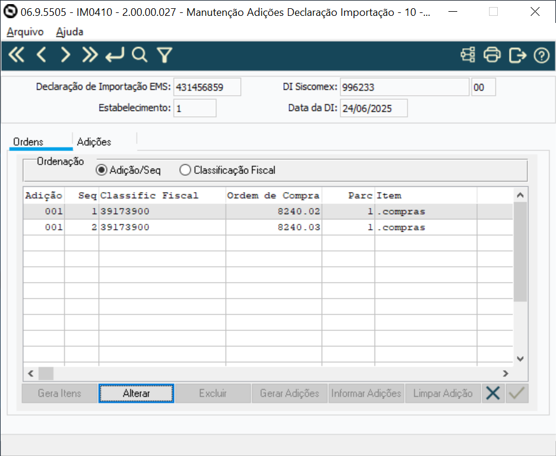Open the filter funnel tool
556x456 pixels.
click(165, 55)
